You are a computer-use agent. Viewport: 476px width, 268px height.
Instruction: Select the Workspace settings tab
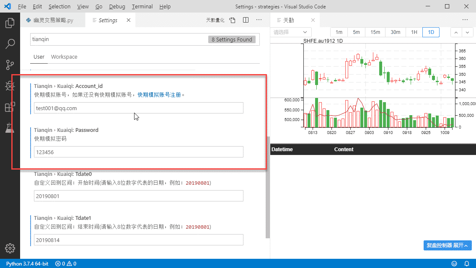(64, 57)
